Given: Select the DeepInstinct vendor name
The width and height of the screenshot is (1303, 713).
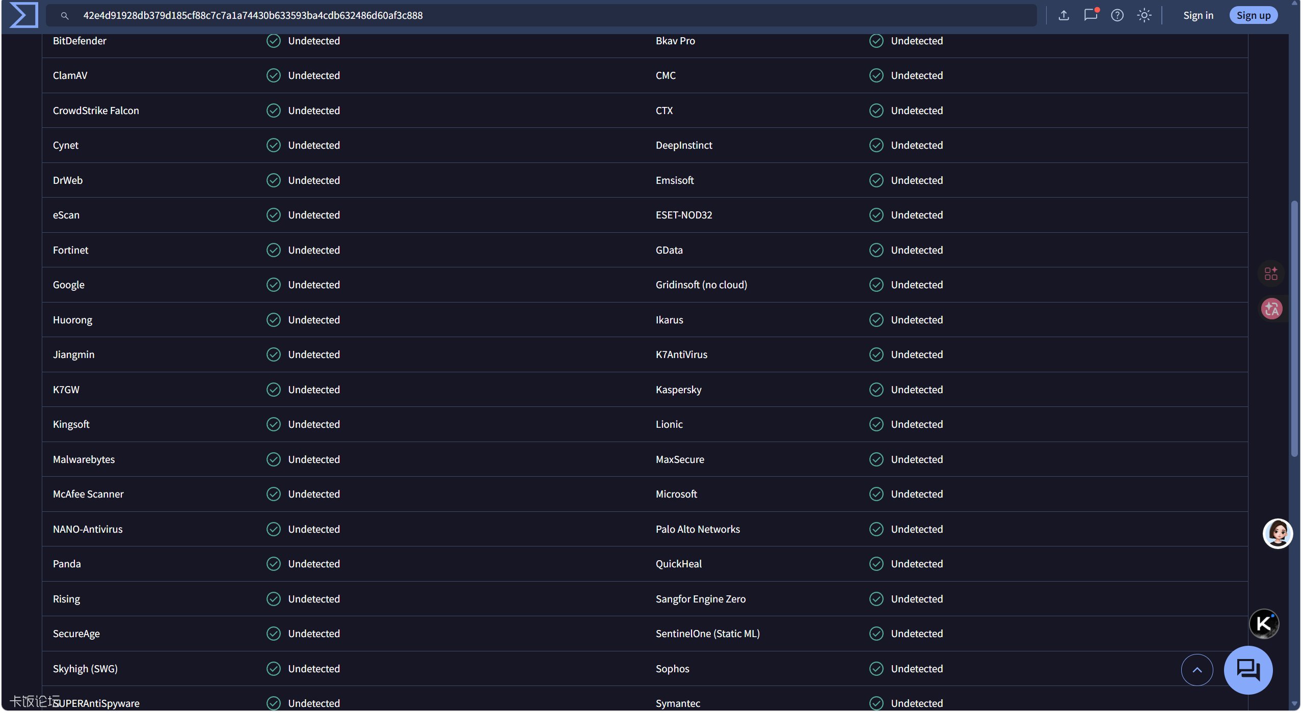Looking at the screenshot, I should pyautogui.click(x=684, y=145).
